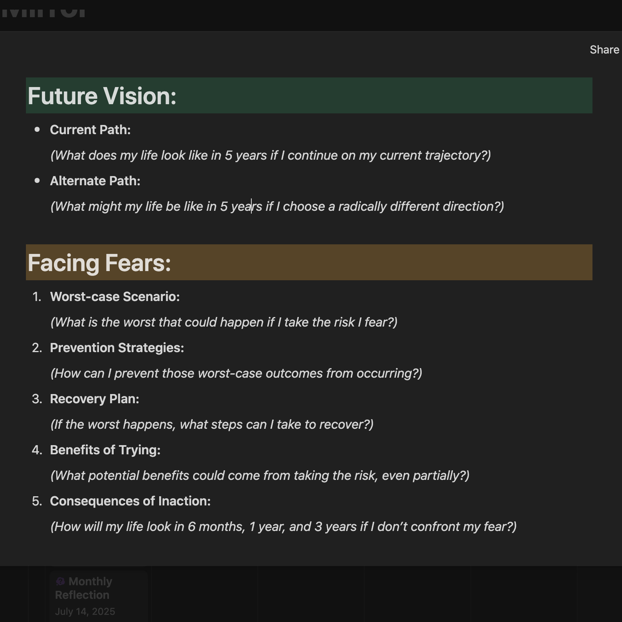622x622 pixels.
Task: Click the Worst-case Scenario list item
Action: pos(115,297)
